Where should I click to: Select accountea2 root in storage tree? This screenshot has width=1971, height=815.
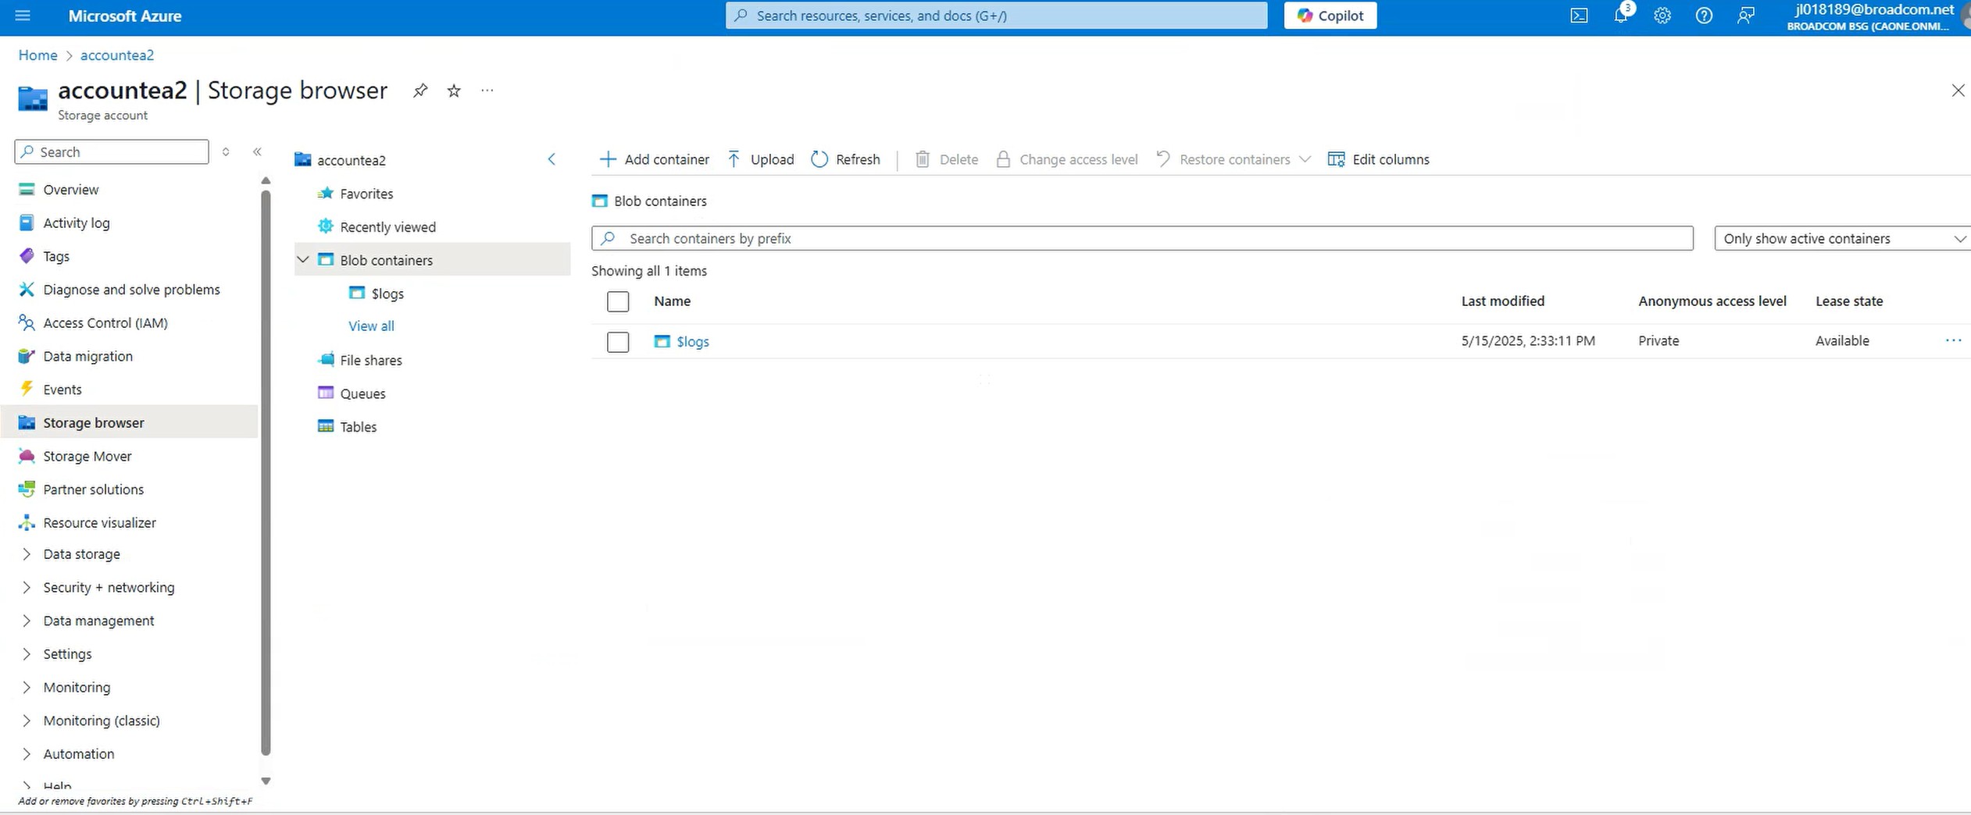tap(351, 160)
